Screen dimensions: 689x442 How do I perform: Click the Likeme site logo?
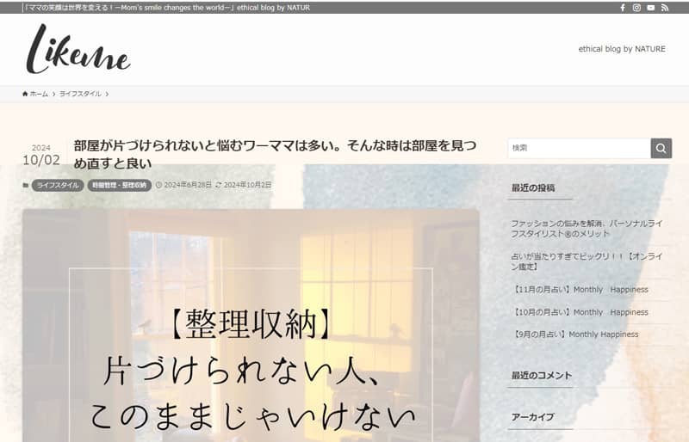coord(78,49)
